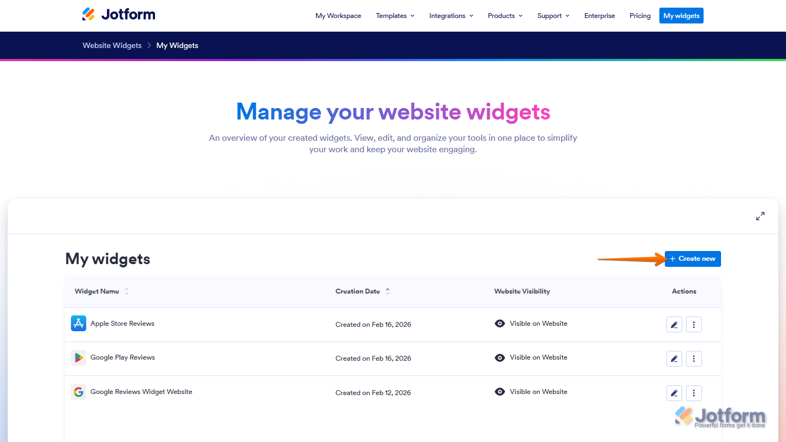
Task: Toggle visibility eye for Apple Store Reviews
Action: pyautogui.click(x=500, y=323)
